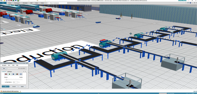Toggle the Real-time checkbox
The image size is (197, 94).
click(5, 82)
